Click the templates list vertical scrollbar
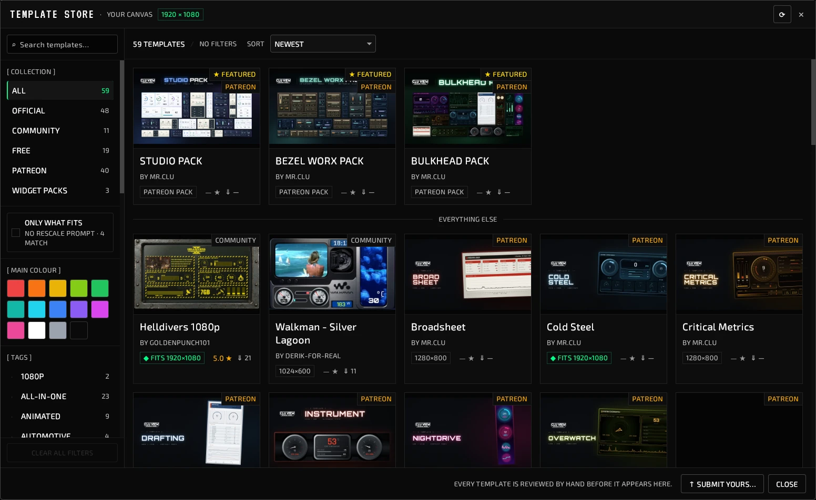This screenshot has height=500, width=816. point(813,102)
